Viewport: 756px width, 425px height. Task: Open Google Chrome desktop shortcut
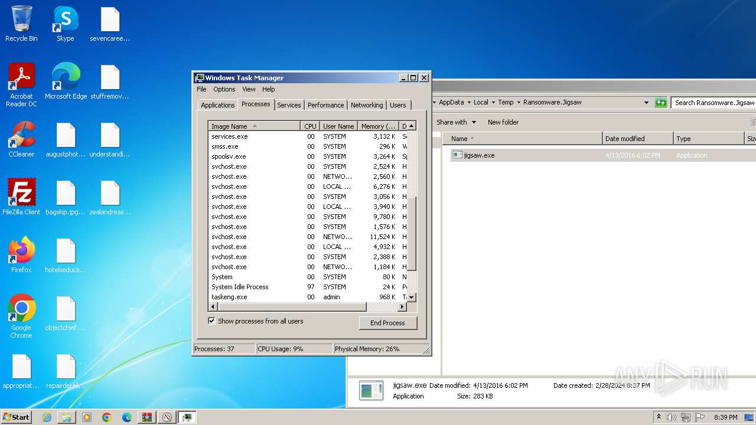tap(21, 316)
